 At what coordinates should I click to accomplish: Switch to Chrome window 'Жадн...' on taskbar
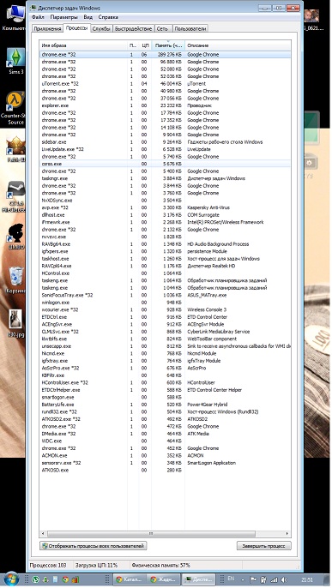click(x=164, y=579)
